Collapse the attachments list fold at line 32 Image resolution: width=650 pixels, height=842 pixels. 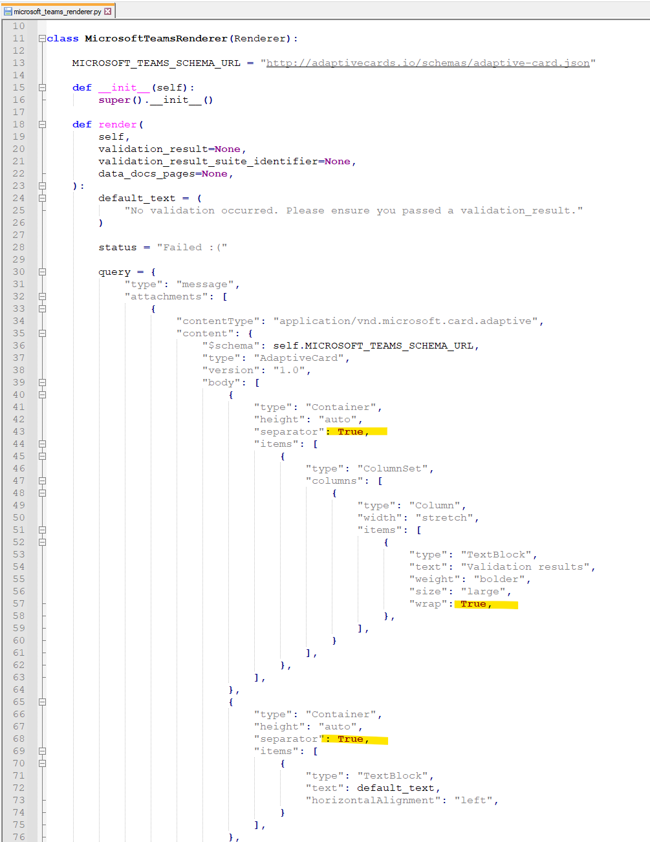point(41,296)
